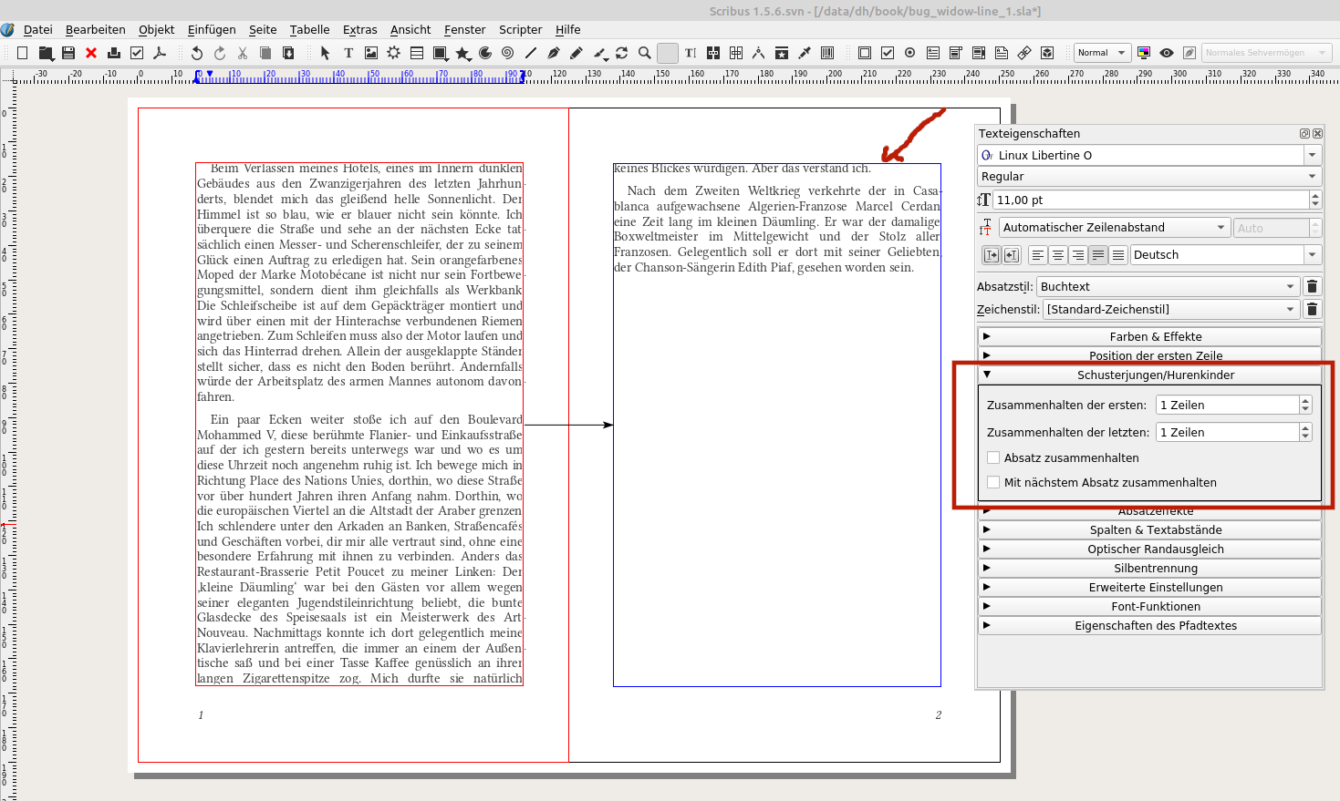
Task: Open the Tabelle menu
Action: click(x=309, y=29)
